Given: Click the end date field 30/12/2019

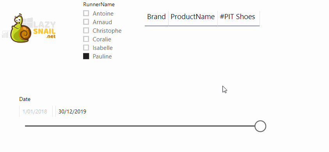Looking at the screenshot, I should tap(72, 111).
